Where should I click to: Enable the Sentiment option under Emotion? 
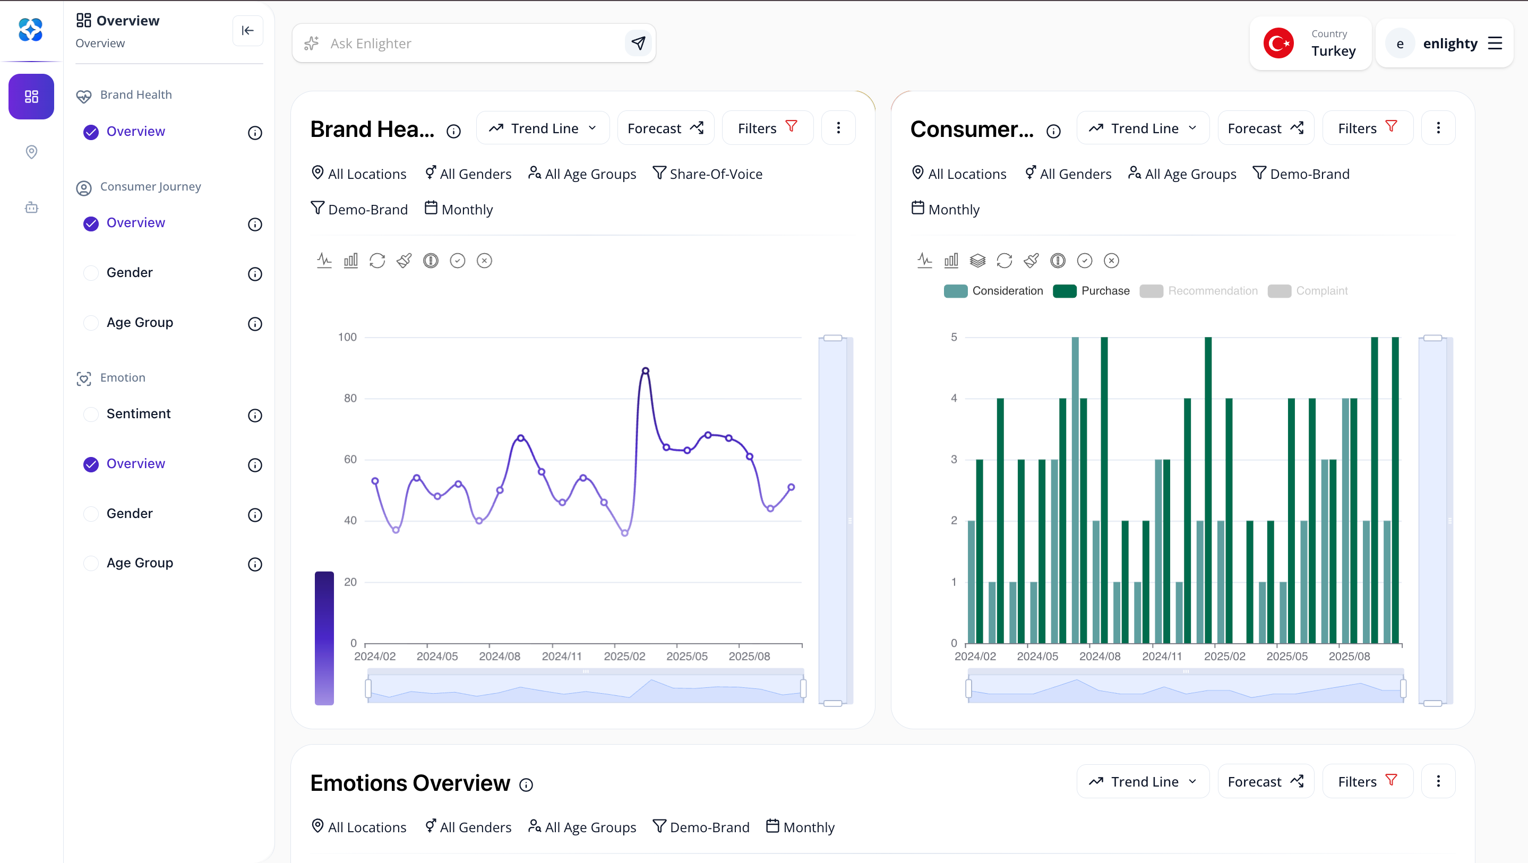point(91,414)
